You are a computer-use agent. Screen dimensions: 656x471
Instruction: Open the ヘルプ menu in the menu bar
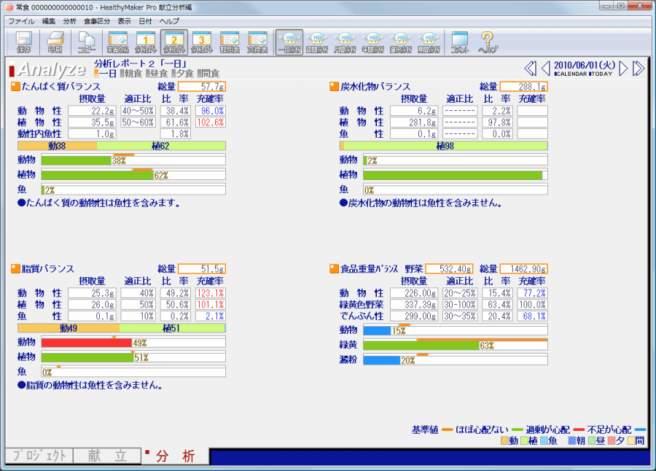(x=169, y=21)
